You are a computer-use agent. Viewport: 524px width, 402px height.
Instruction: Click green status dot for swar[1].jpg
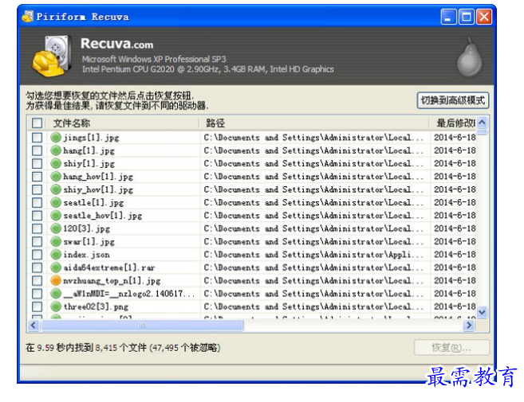point(56,241)
